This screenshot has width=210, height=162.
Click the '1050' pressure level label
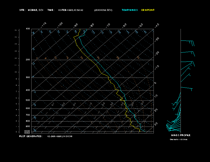[x=27, y=133]
